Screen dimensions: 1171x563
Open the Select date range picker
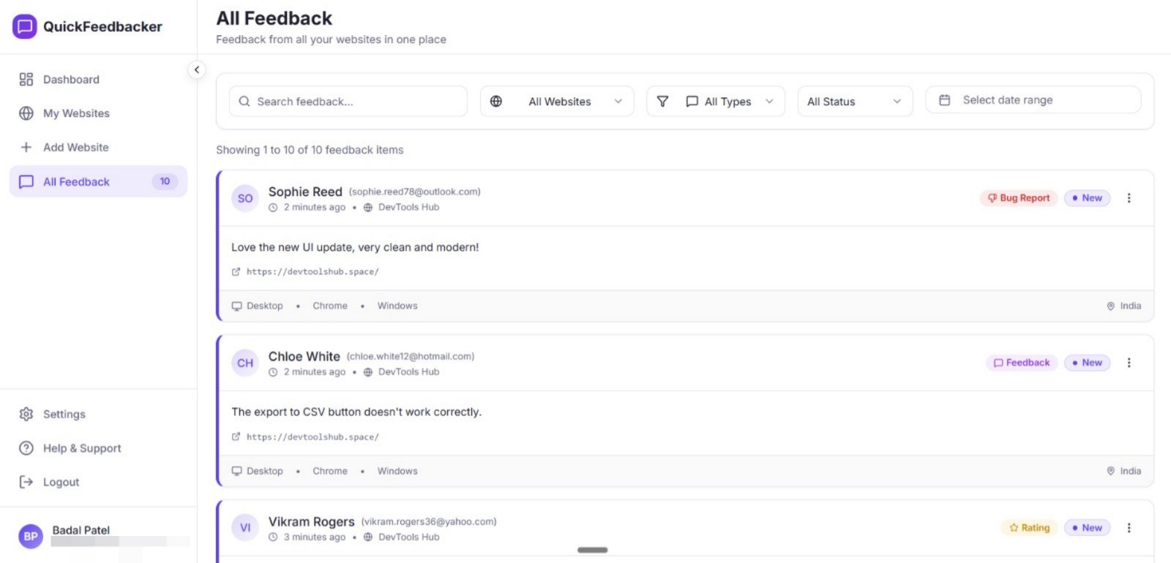click(x=1033, y=99)
